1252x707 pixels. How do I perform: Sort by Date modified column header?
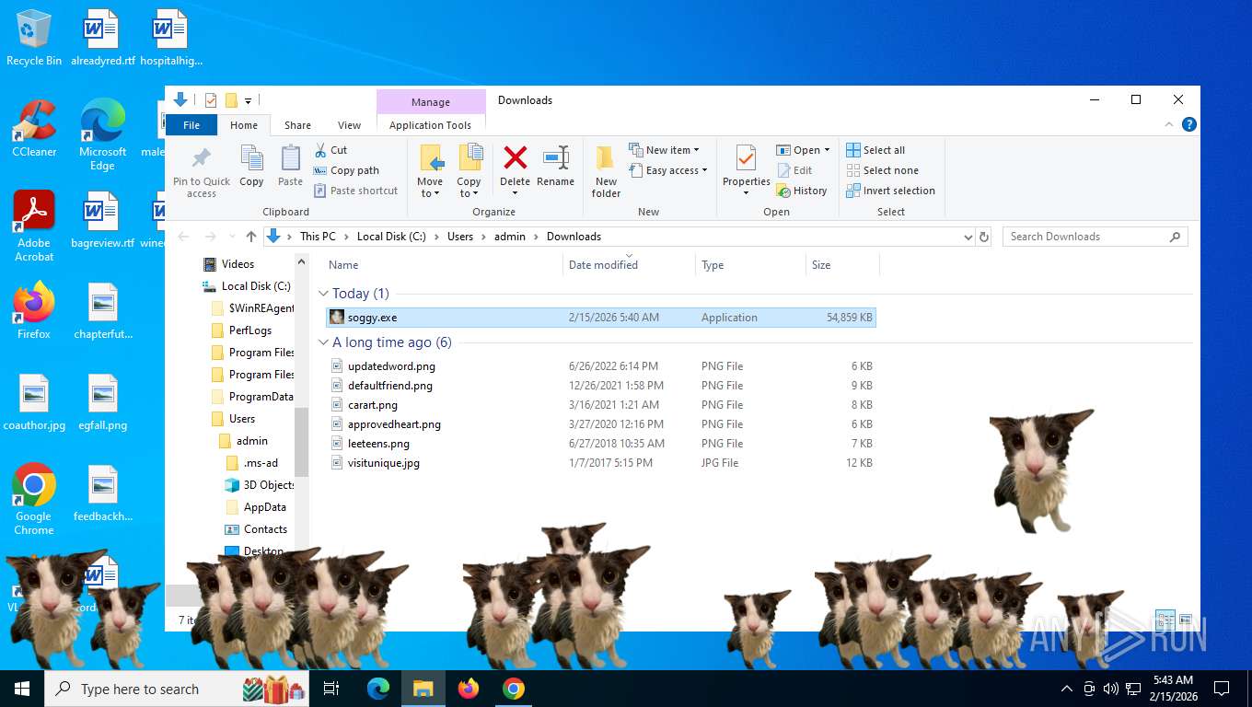click(x=629, y=265)
